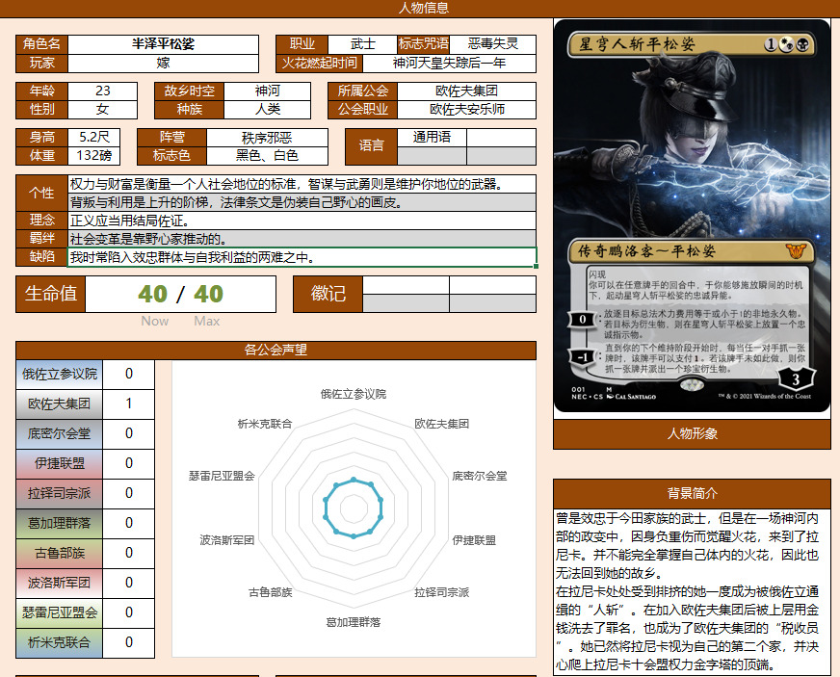Click the 所属公会 value 欧佐夫集团
The height and width of the screenshot is (677, 840).
coord(466,91)
